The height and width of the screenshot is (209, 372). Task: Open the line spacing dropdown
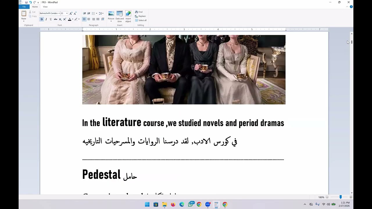coord(101,13)
